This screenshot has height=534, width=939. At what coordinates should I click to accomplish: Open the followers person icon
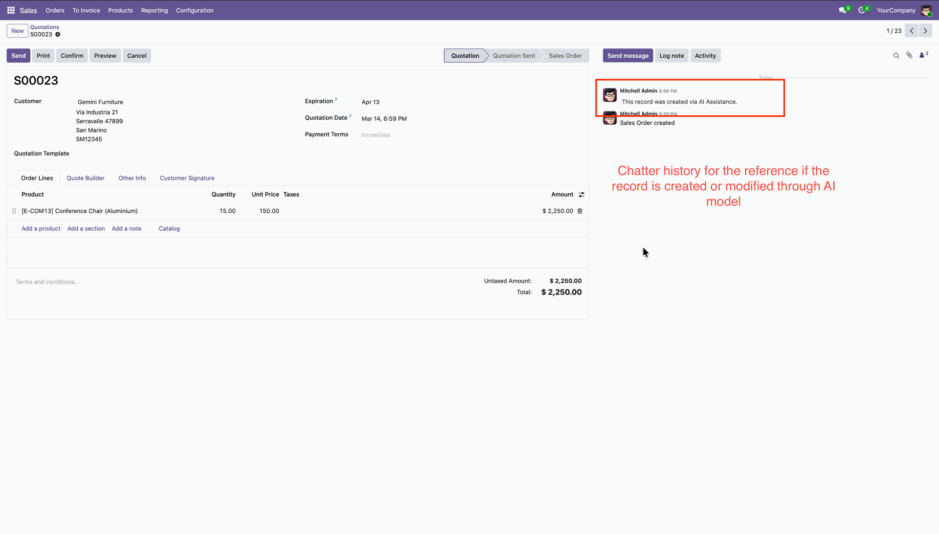(x=923, y=56)
